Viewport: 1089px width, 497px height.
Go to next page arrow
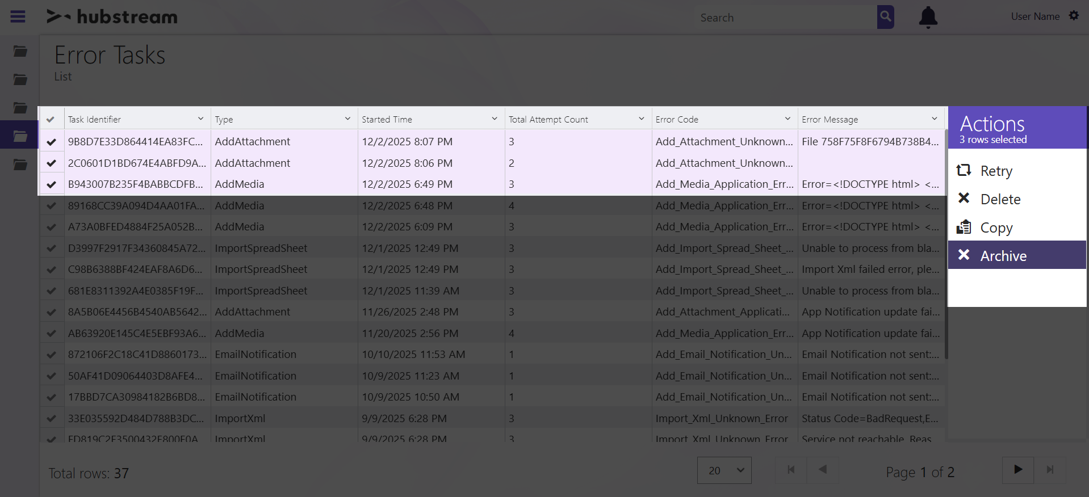tap(1018, 470)
